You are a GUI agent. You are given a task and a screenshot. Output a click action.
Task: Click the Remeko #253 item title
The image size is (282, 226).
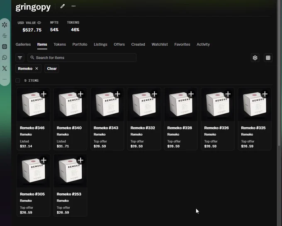[69, 194]
